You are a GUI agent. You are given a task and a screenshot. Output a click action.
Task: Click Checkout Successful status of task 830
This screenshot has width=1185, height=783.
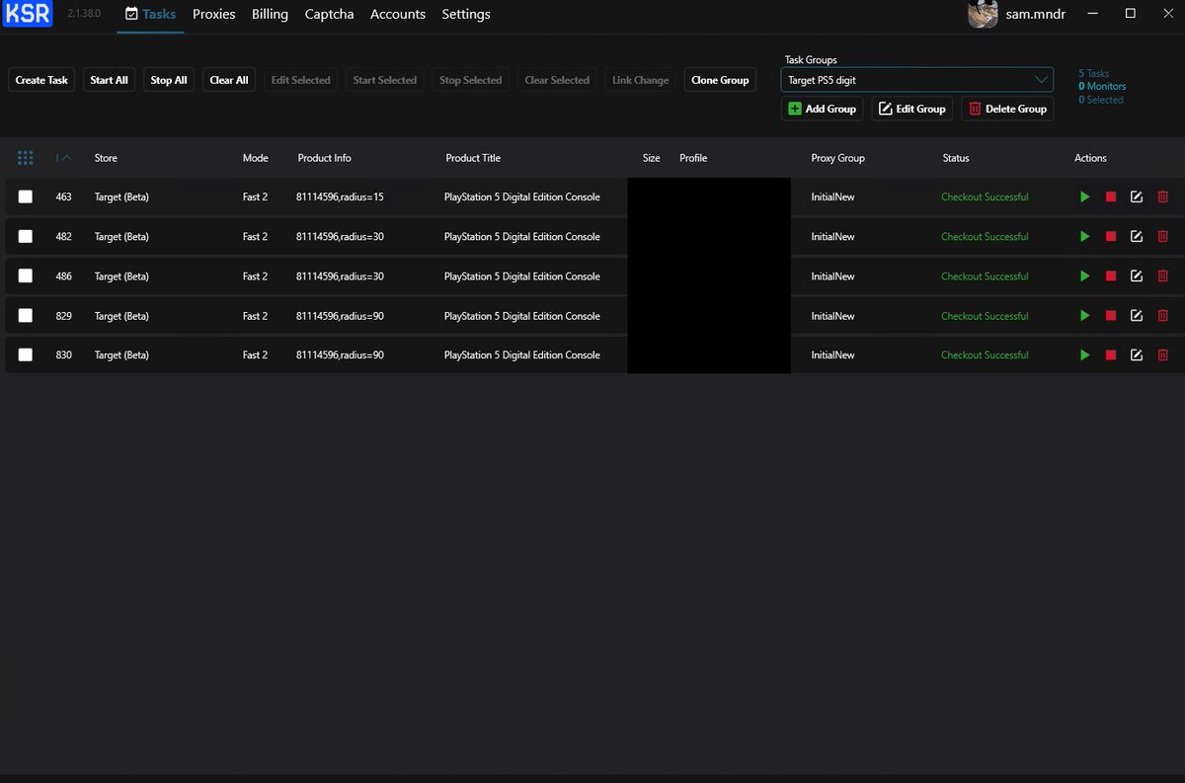click(x=985, y=354)
